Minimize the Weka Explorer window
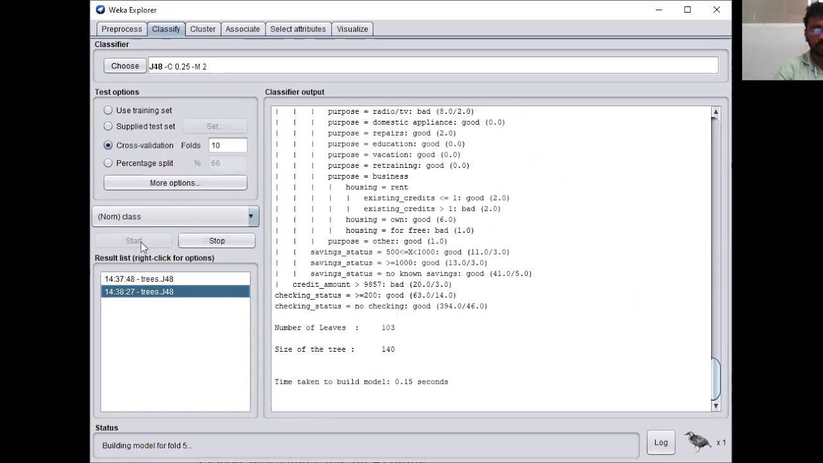823x463 pixels. point(658,10)
